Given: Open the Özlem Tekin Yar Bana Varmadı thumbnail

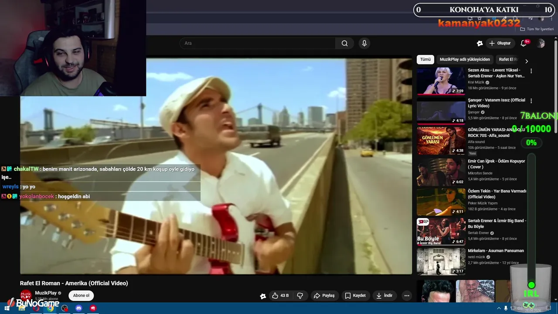Looking at the screenshot, I should [x=441, y=202].
